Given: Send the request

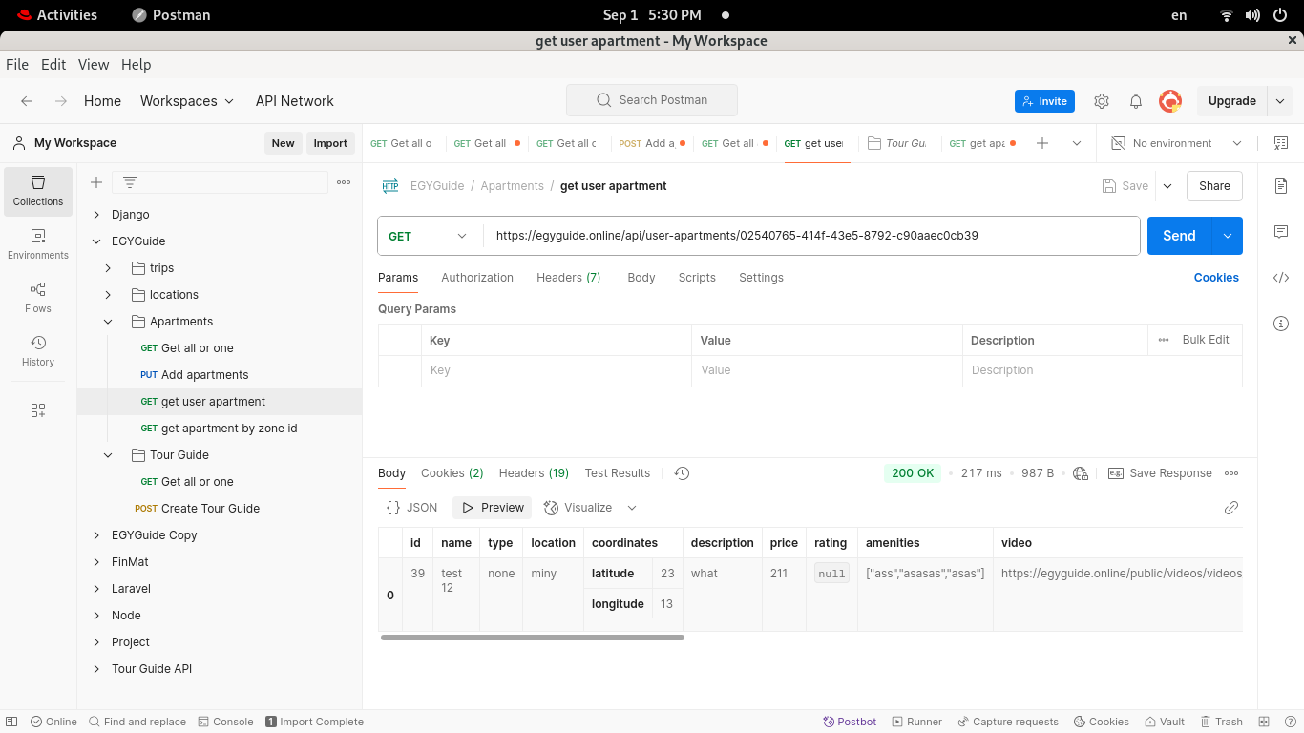Looking at the screenshot, I should (x=1179, y=236).
